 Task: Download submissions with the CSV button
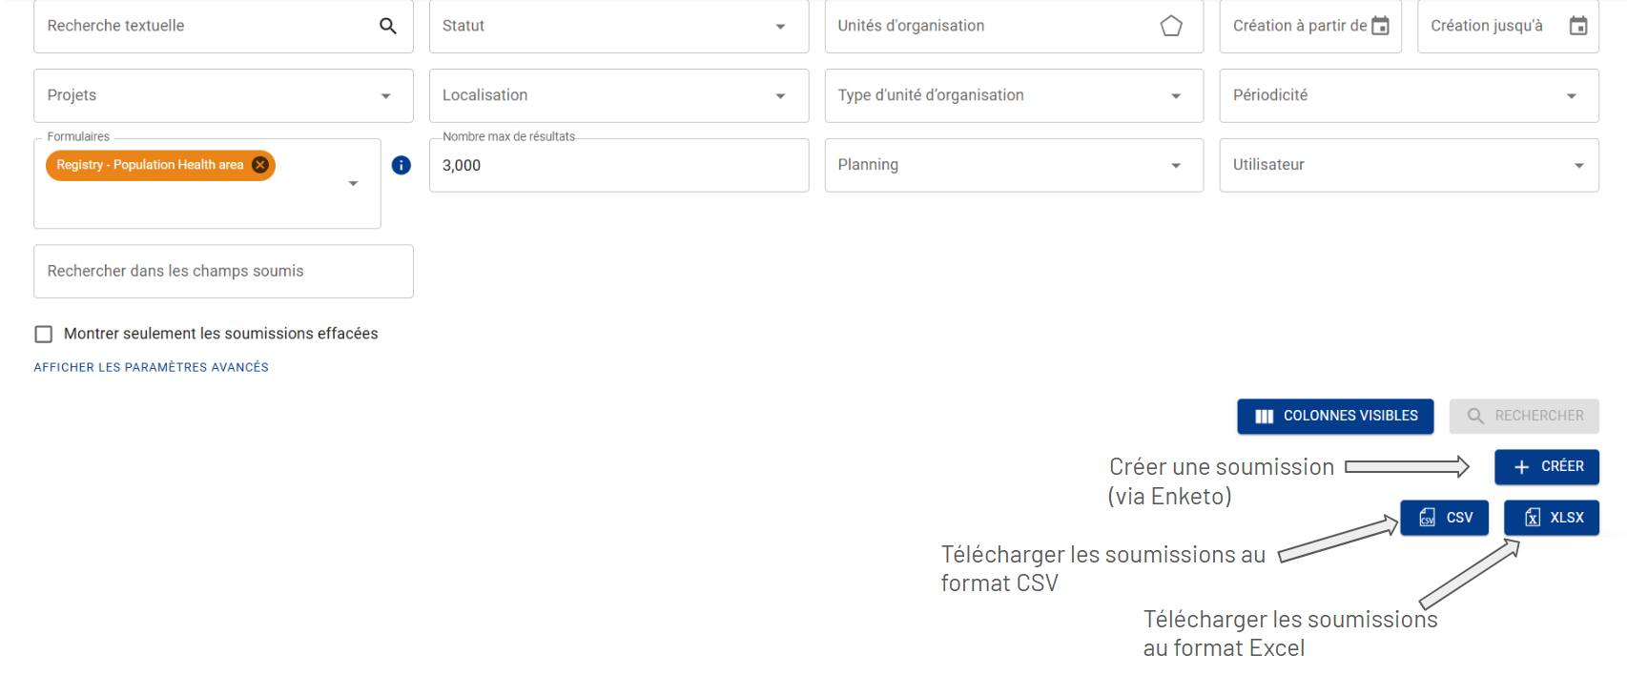click(x=1444, y=518)
